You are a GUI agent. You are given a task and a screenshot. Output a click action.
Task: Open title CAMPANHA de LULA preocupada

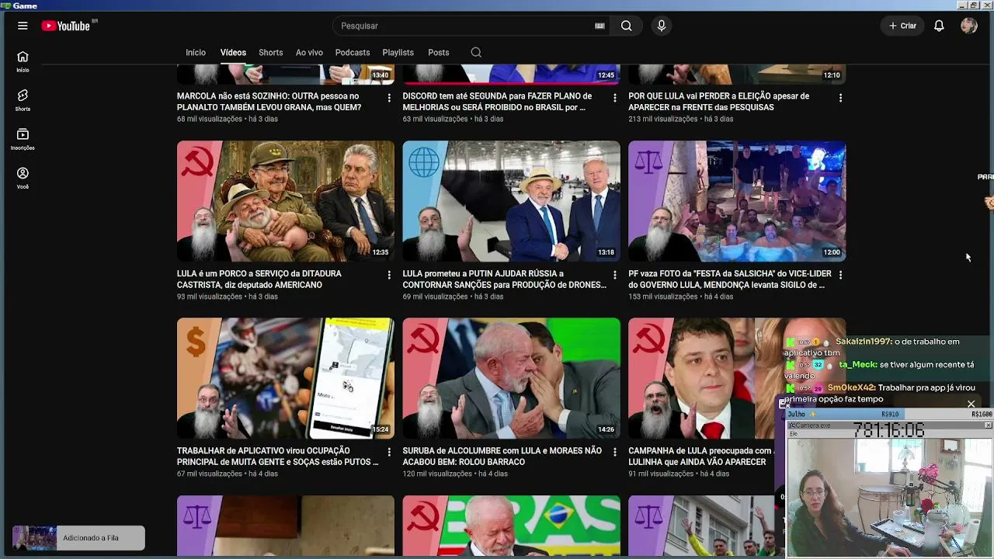coord(700,456)
